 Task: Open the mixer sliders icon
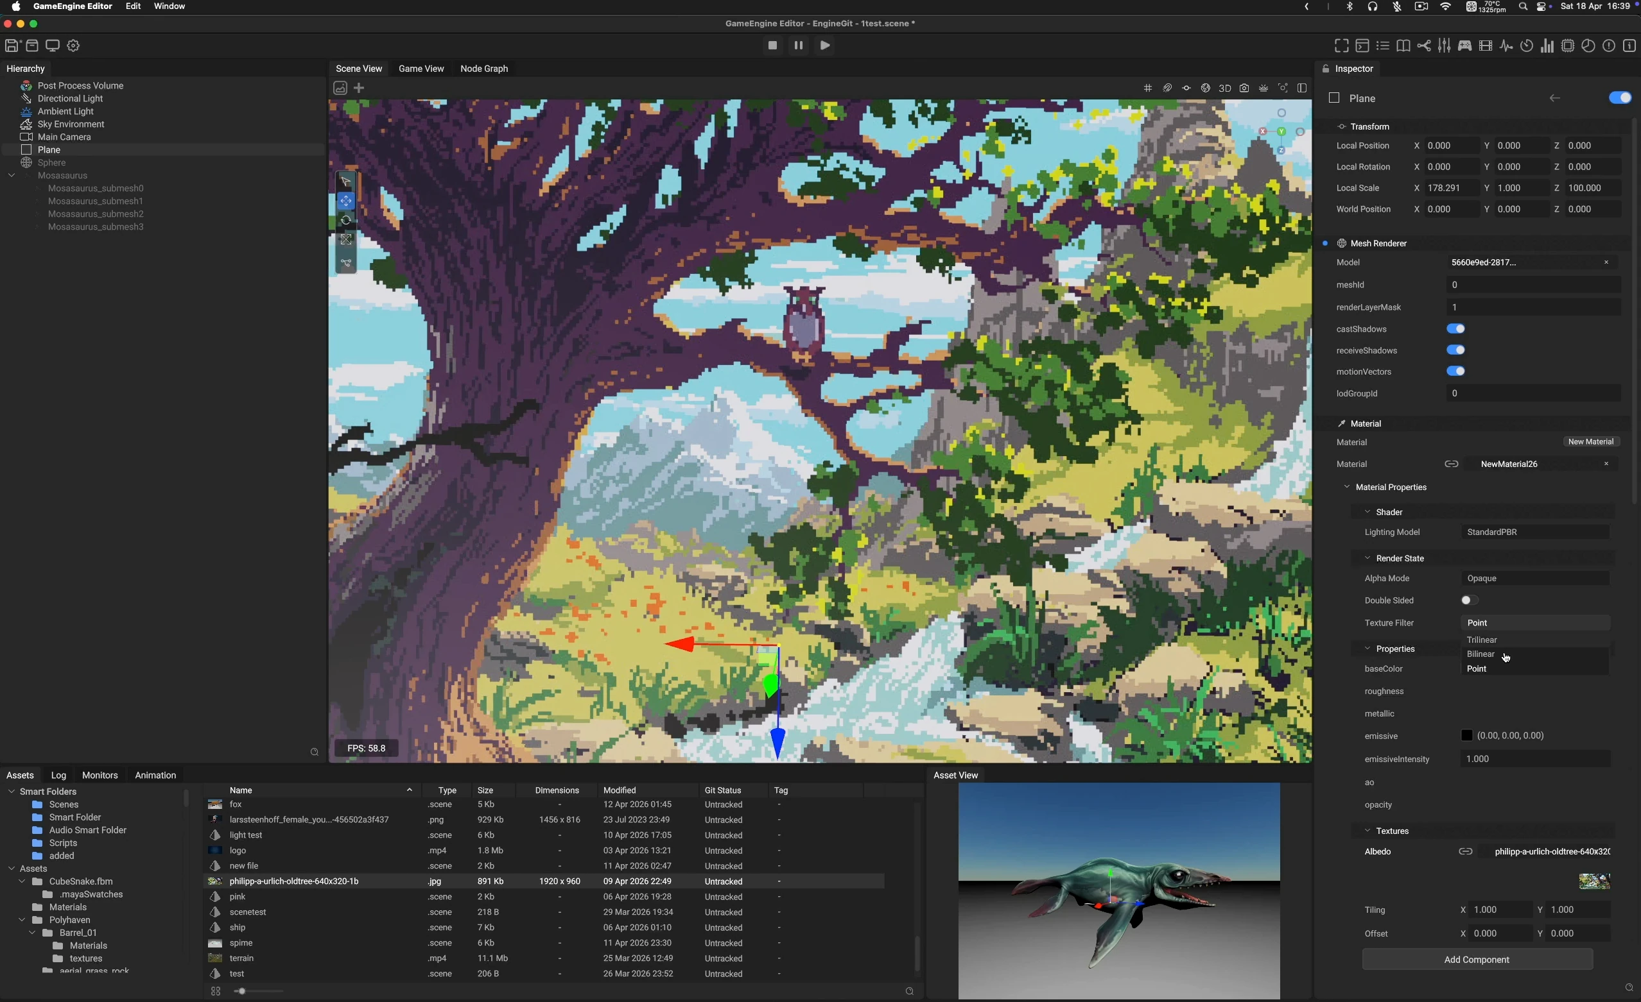click(1444, 46)
